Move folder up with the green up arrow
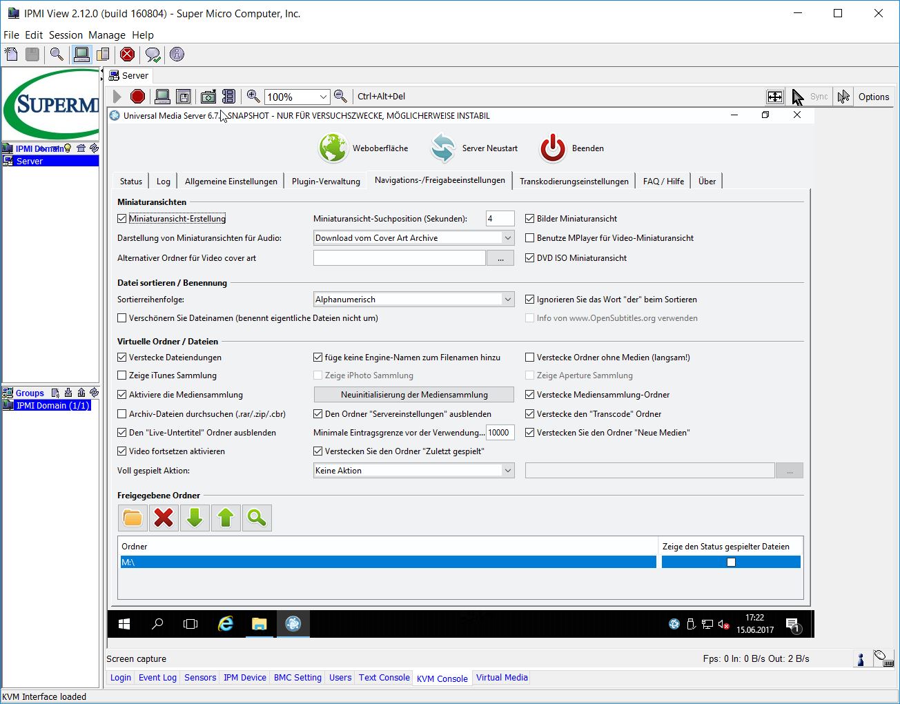Viewport: 900px width, 704px height. pos(226,518)
